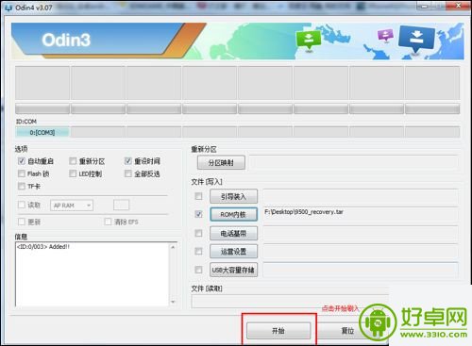Image resolution: width=472 pixels, height=346 pixels.
Task: Click the empty path field beside 引导装入
Action: (361, 196)
